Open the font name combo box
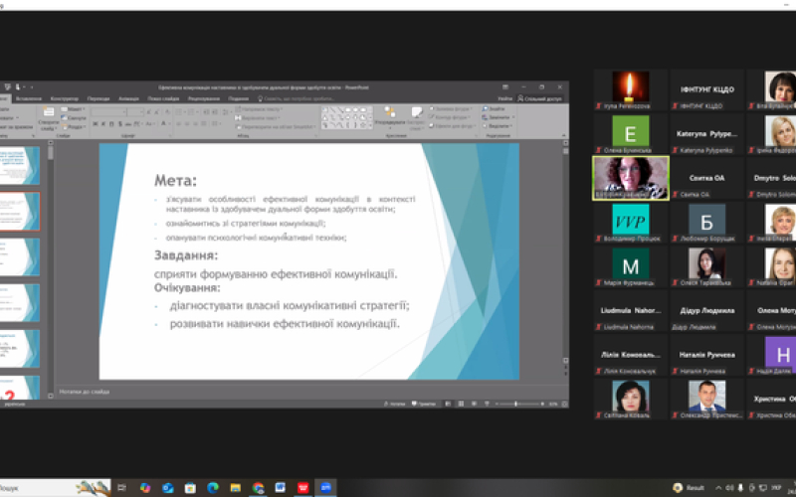The height and width of the screenshot is (497, 796). coord(108,112)
